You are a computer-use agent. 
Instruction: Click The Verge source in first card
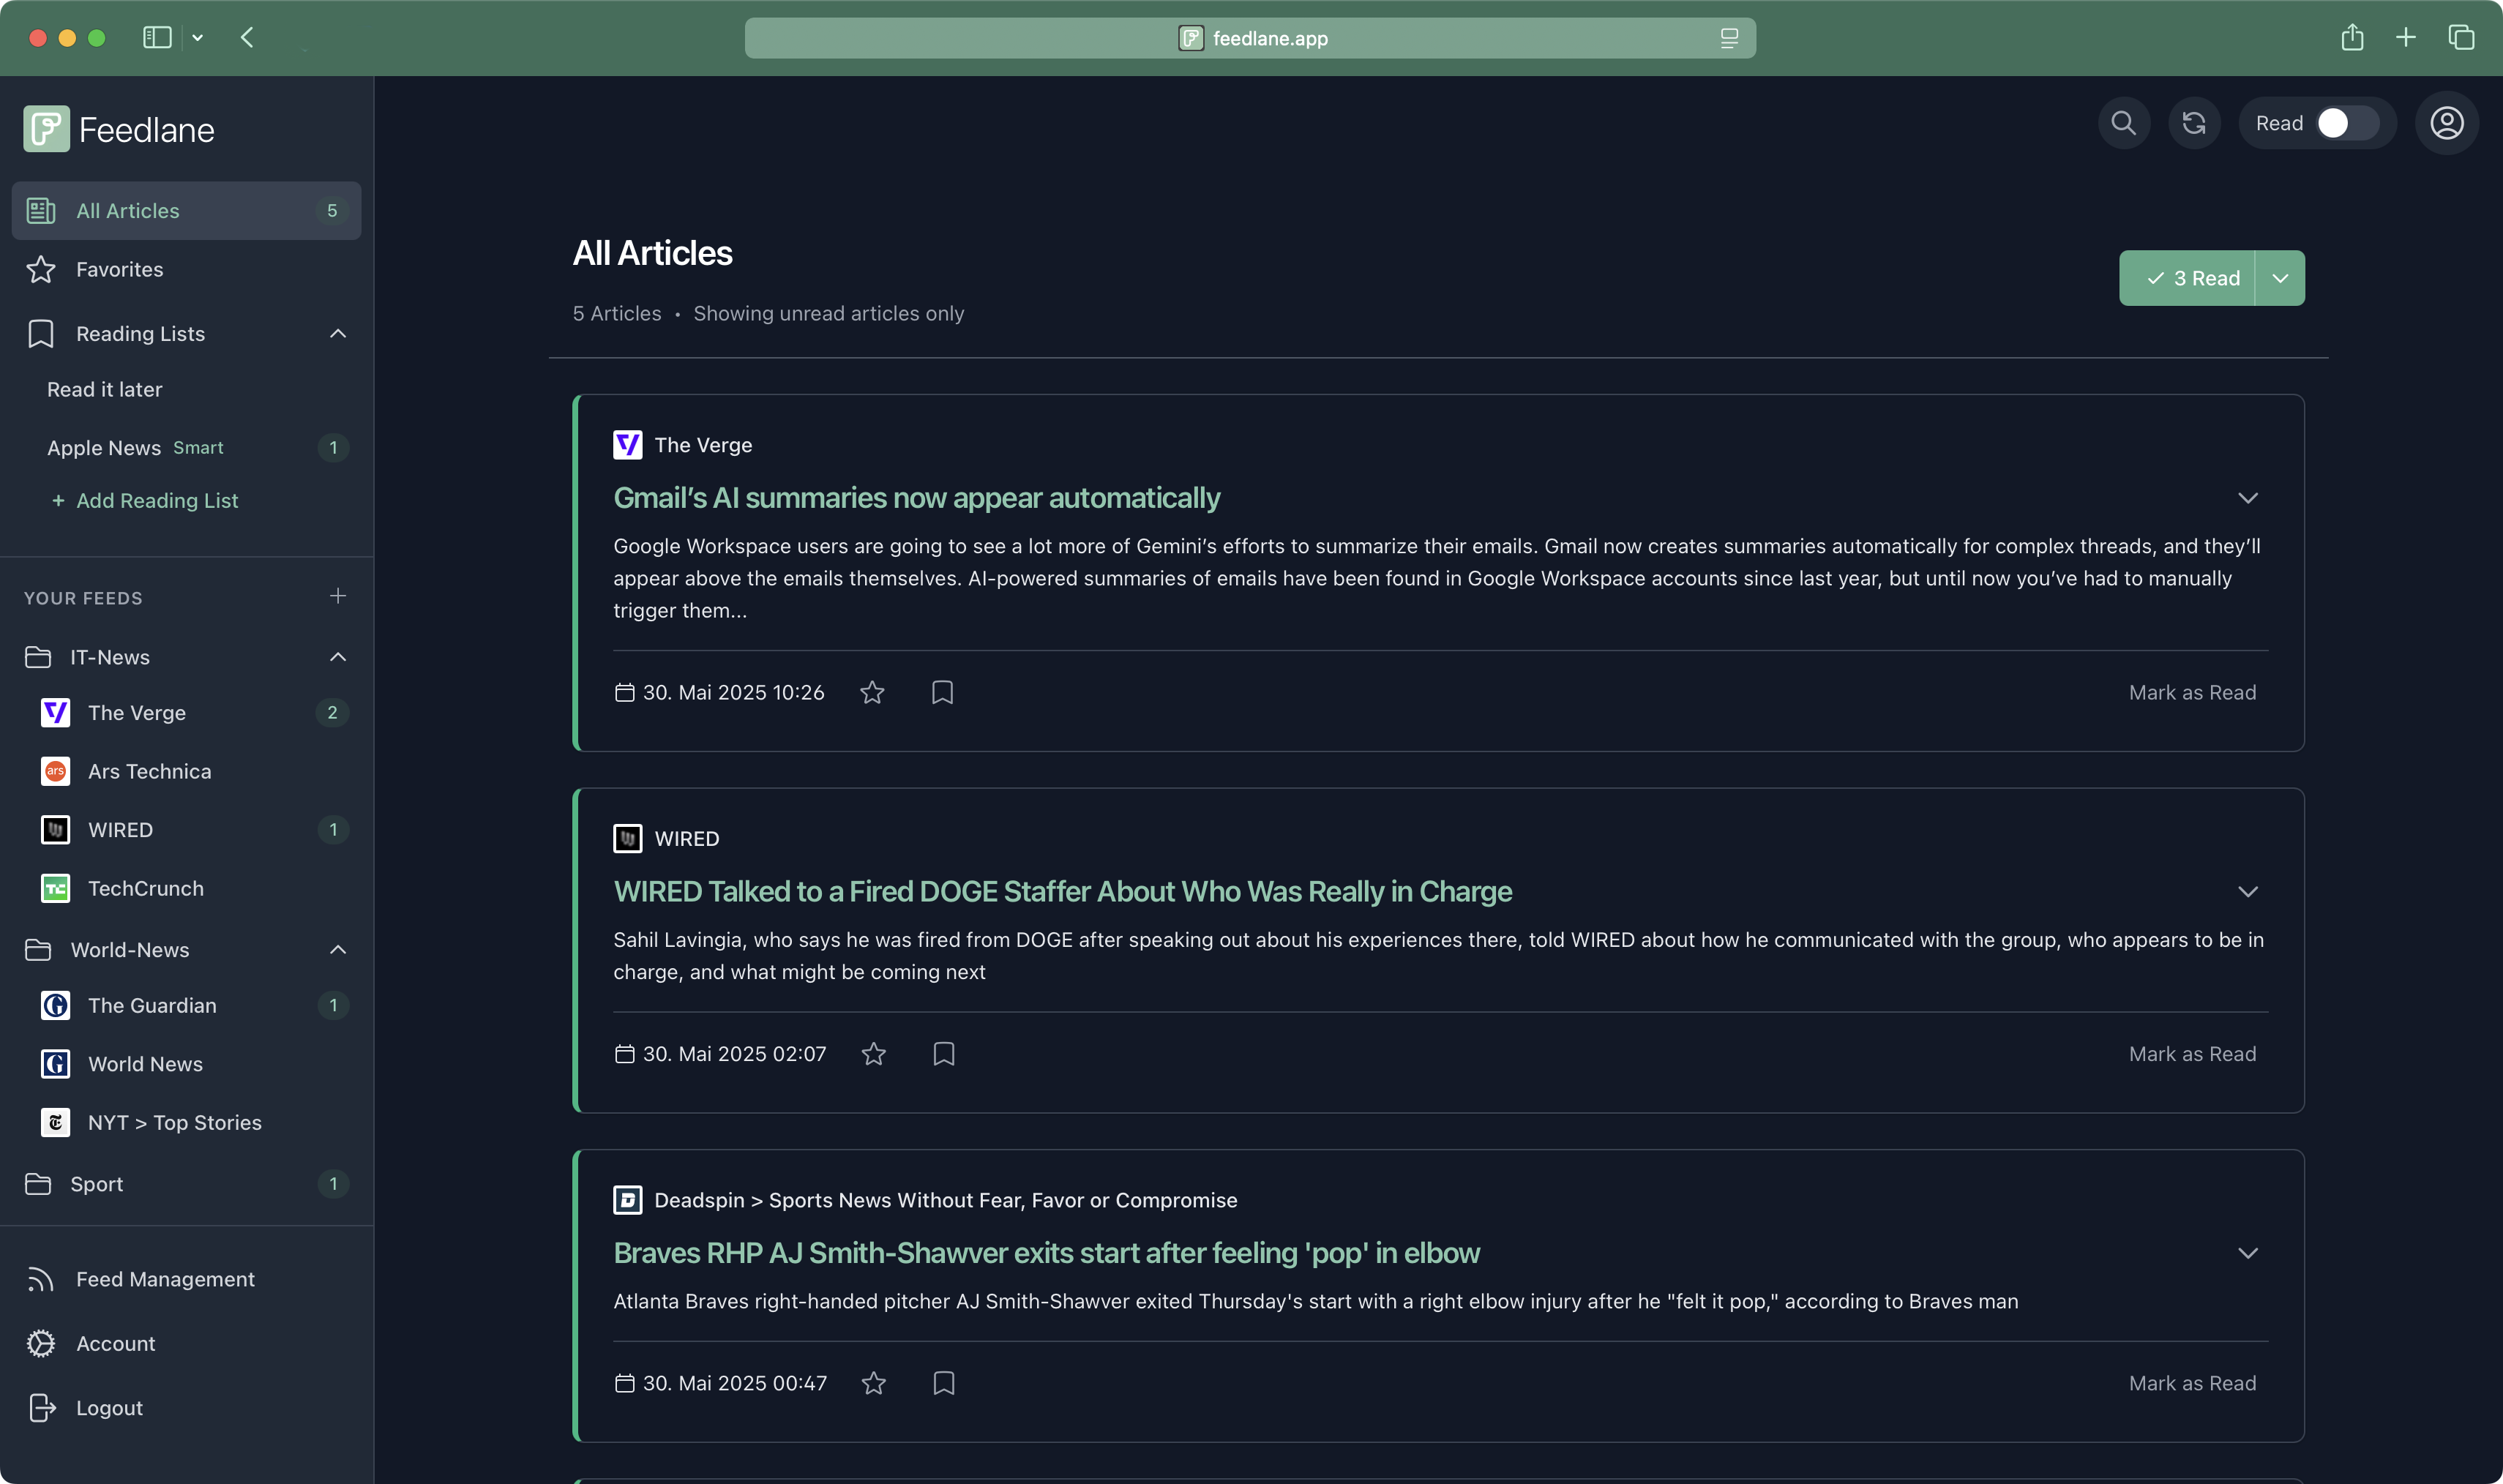[x=683, y=445]
